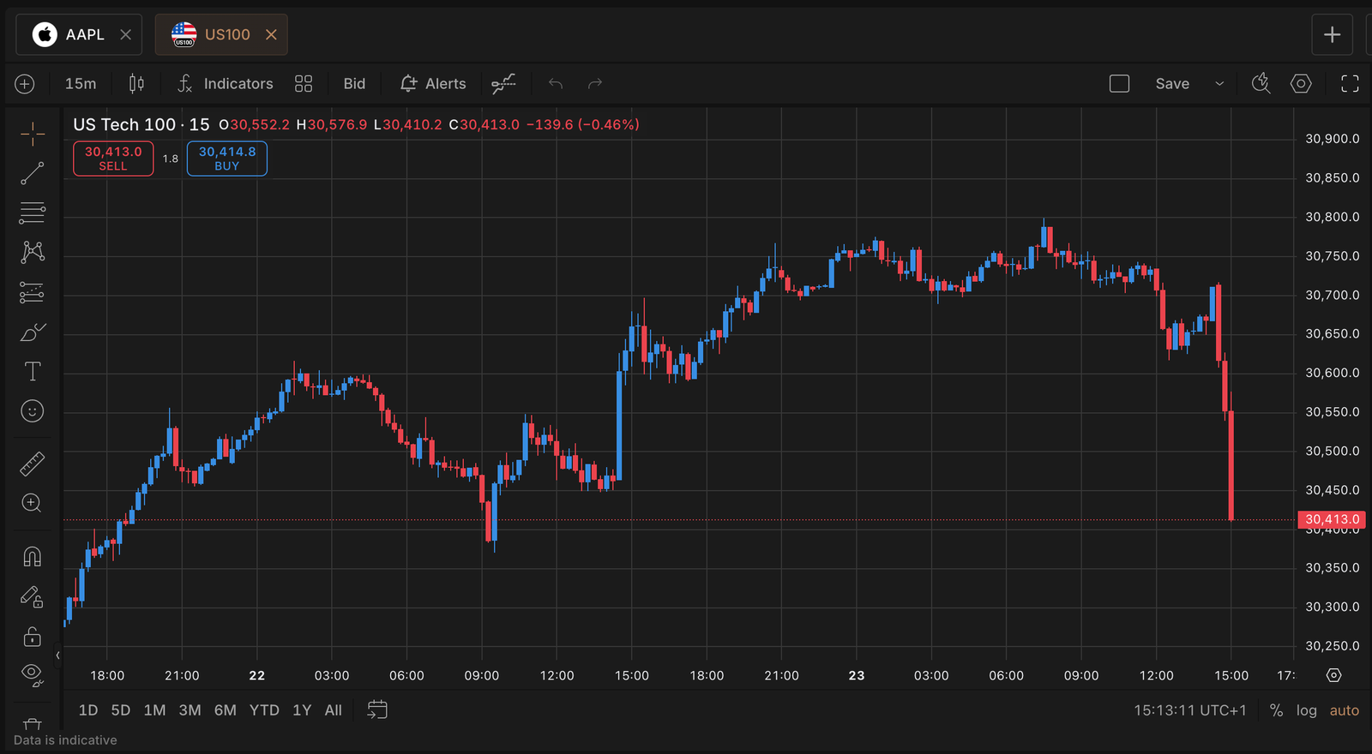Toggle lock all drawing tools
The width and height of the screenshot is (1372, 754).
click(x=33, y=637)
